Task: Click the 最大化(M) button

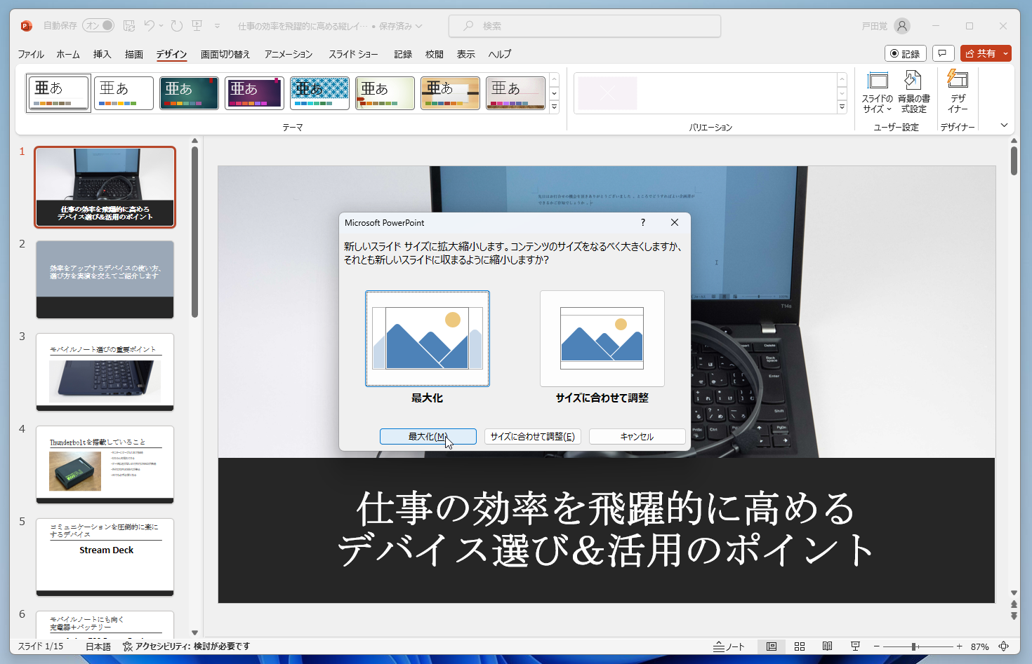Action: point(428,436)
